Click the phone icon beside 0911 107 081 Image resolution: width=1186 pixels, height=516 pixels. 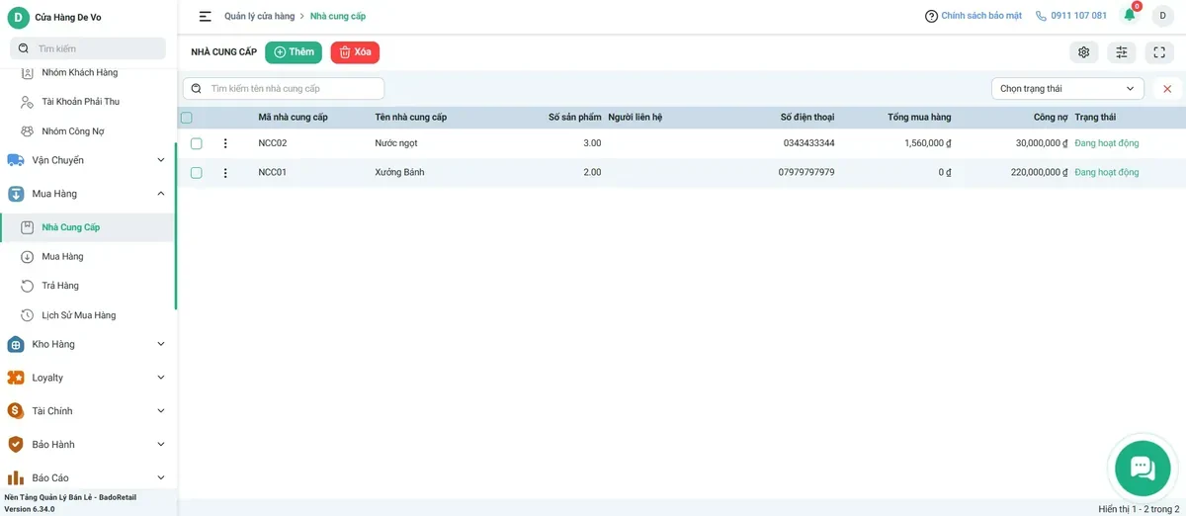tap(1041, 16)
